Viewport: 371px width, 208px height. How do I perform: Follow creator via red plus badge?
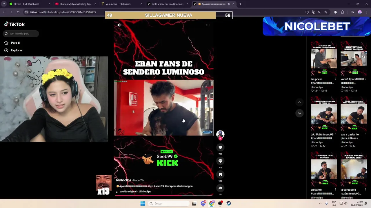coord(220,139)
